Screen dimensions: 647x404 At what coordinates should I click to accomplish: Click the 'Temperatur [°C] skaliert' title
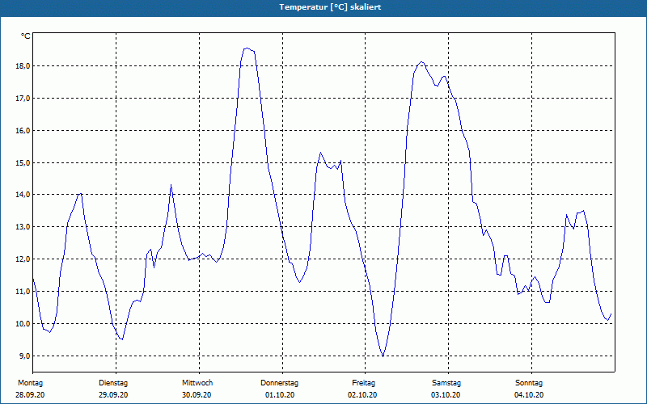[330, 7]
